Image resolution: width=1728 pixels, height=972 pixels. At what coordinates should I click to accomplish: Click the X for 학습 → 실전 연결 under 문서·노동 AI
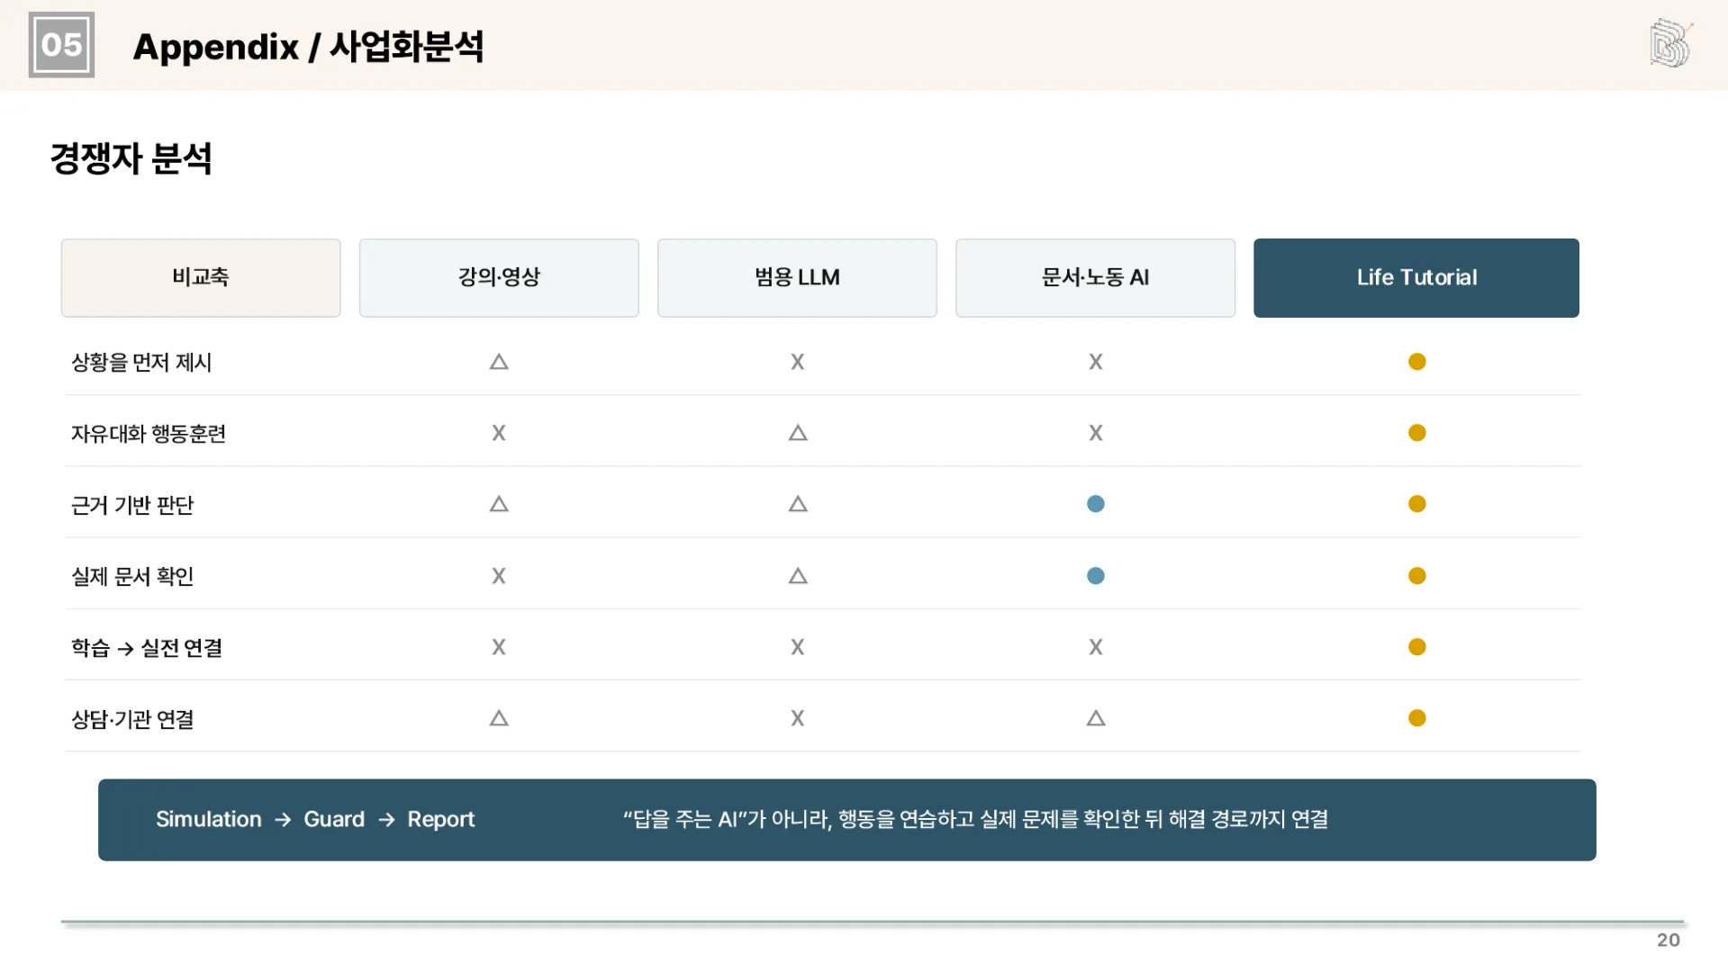tap(1096, 647)
